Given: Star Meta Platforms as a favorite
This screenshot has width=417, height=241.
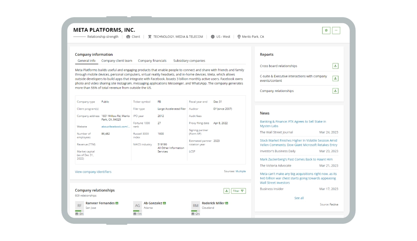Looking at the screenshot, I should [x=326, y=31].
